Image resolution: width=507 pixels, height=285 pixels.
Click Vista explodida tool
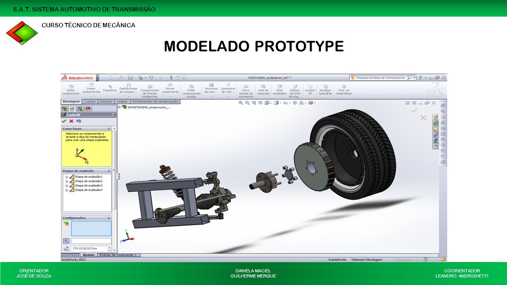[279, 90]
